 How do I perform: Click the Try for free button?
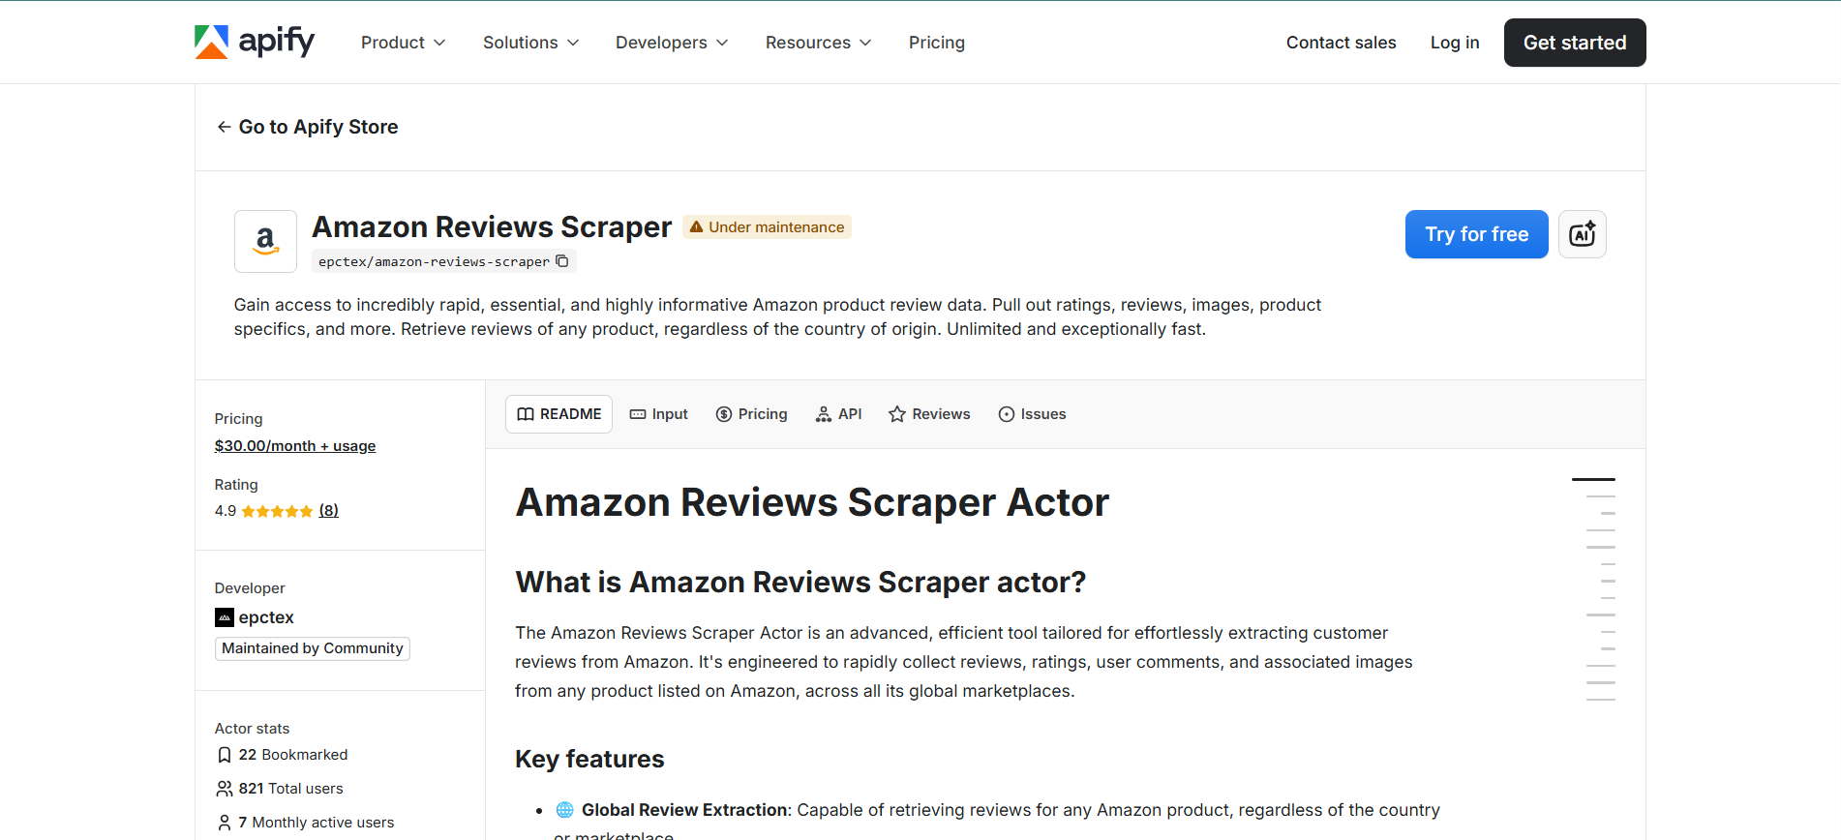(1476, 234)
